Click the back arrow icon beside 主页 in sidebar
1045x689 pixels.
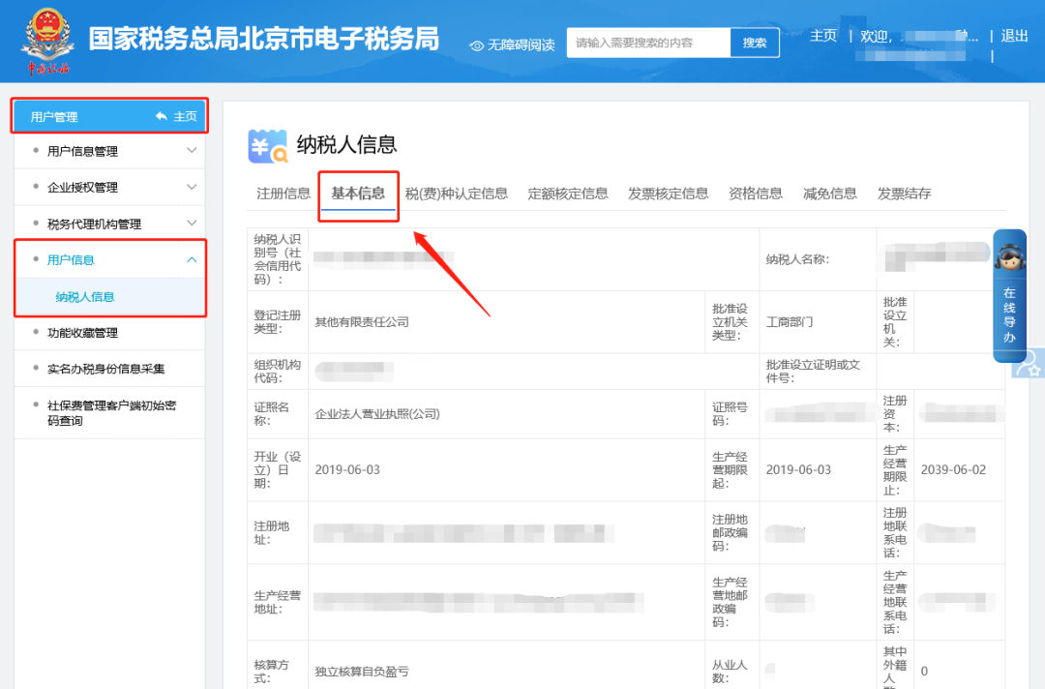(162, 117)
